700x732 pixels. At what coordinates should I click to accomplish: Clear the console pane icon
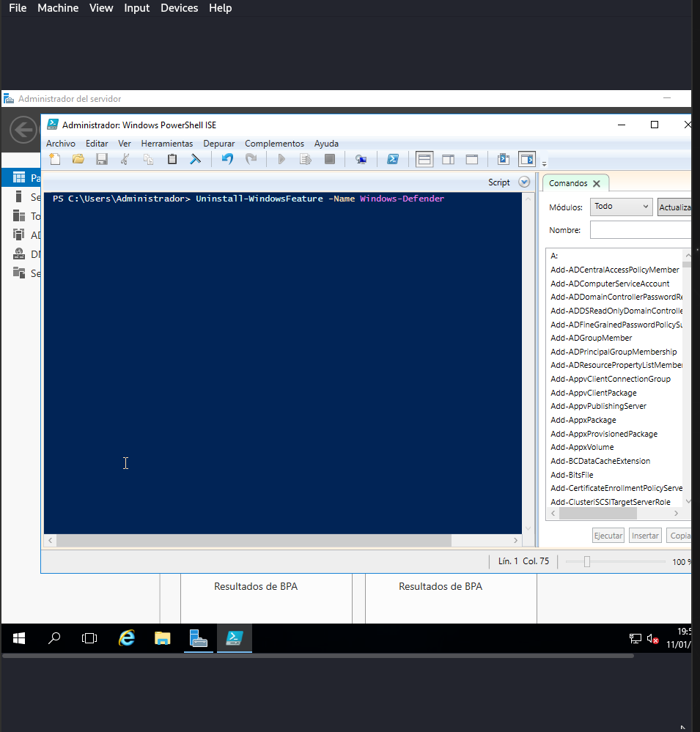click(195, 160)
